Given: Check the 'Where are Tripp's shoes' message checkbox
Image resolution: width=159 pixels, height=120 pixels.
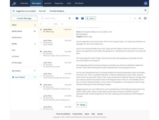Looking at the screenshot, I should (x=41, y=54).
